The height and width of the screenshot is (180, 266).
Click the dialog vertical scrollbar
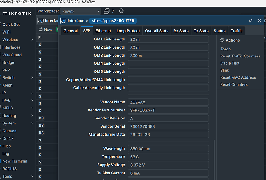click(x=214, y=160)
